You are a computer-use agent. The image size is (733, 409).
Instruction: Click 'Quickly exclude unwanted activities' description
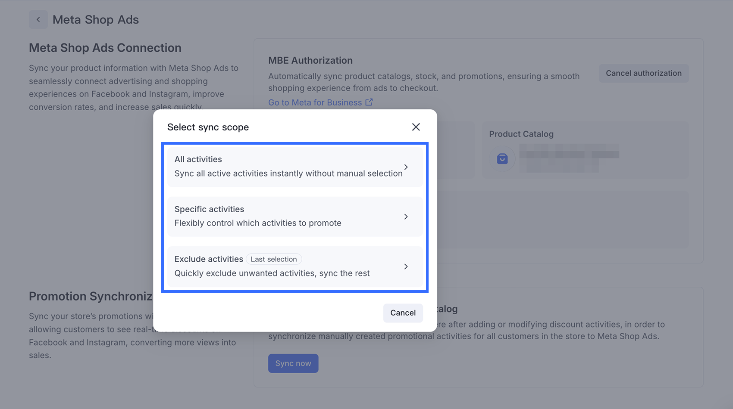click(272, 273)
